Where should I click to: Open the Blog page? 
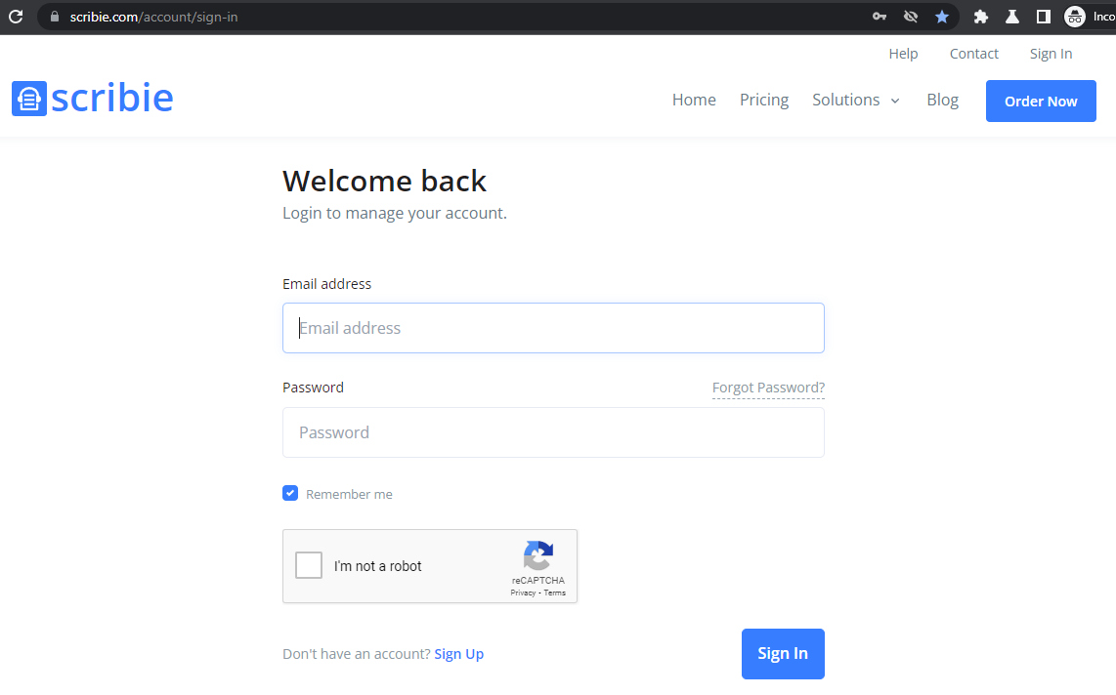[942, 101]
